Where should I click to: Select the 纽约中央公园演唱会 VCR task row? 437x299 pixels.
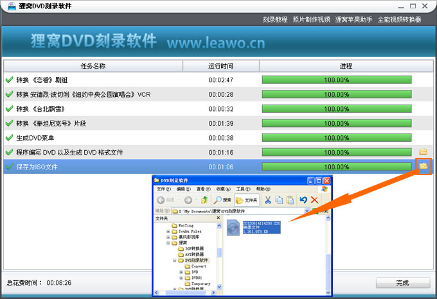tap(219, 94)
